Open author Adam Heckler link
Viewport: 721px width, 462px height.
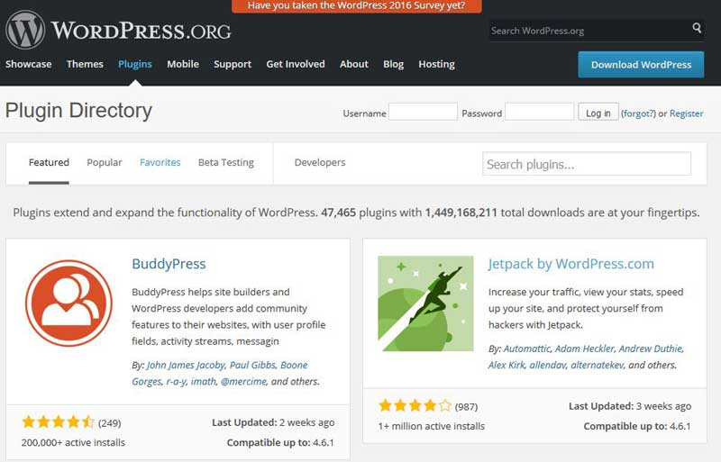(x=584, y=349)
